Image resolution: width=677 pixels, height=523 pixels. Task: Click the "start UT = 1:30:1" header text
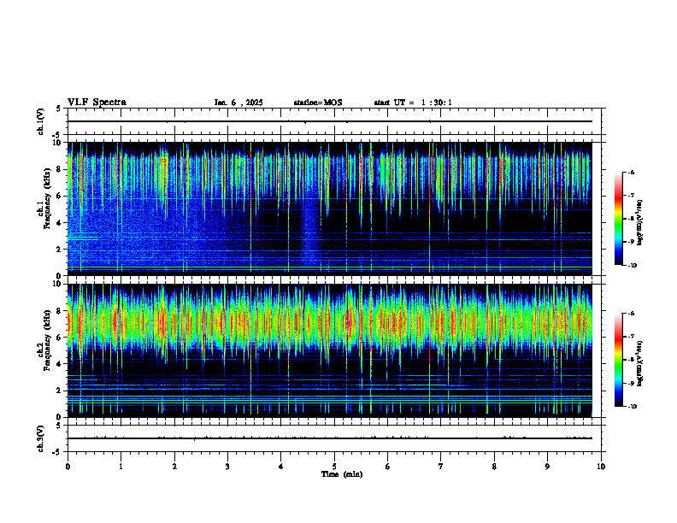coord(413,103)
